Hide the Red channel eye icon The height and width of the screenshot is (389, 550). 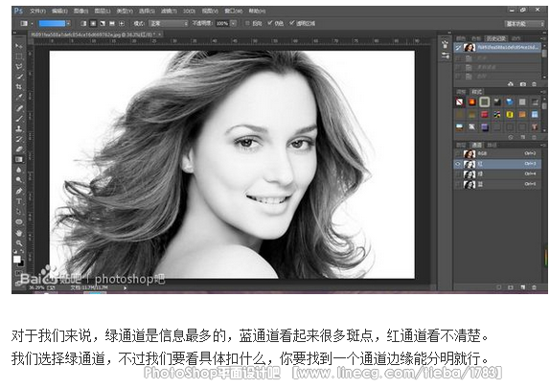458,164
